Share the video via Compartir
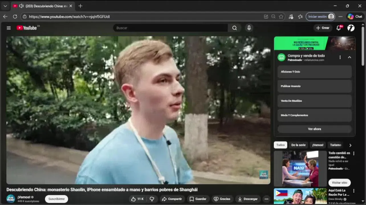The image size is (366, 205). [x=172, y=199]
